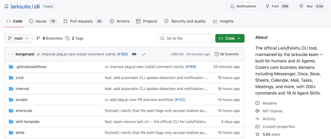Open the MIT license link
Screen dimensions: 331x139
tap(272, 111)
